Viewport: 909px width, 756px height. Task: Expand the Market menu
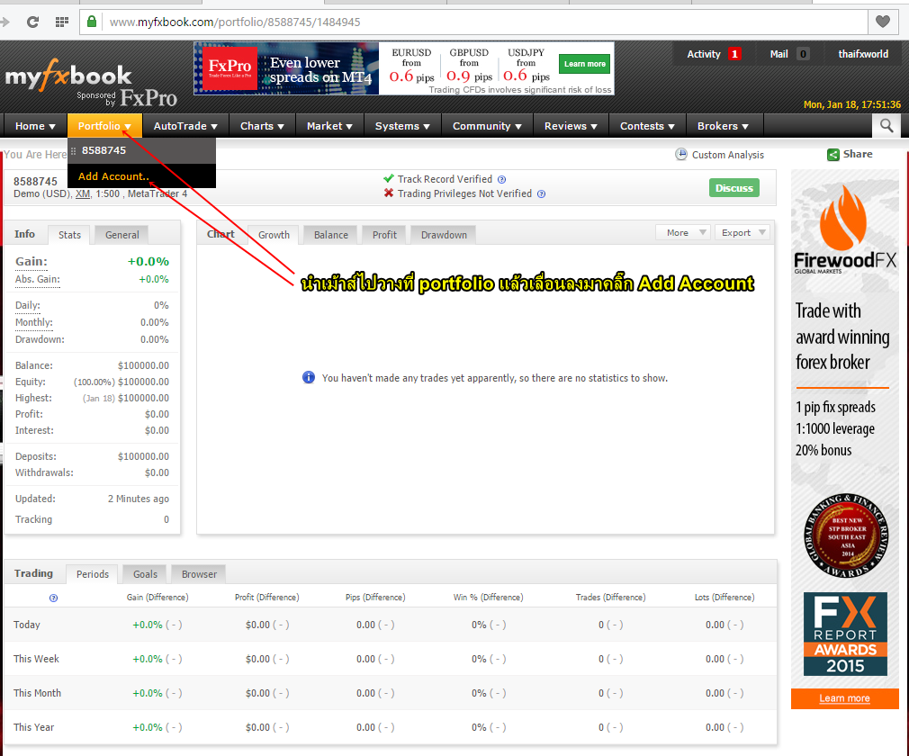tap(329, 126)
